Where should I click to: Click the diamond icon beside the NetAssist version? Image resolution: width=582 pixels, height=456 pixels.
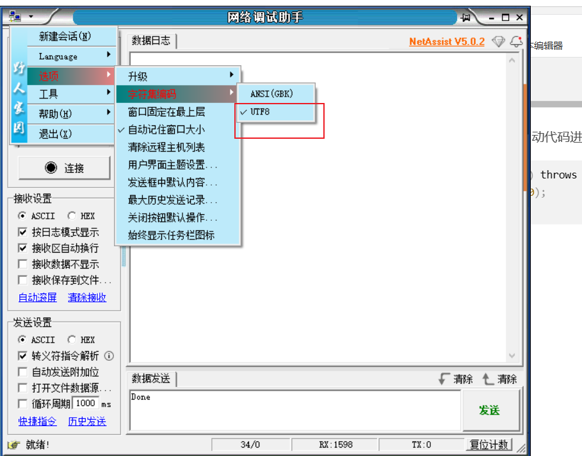click(x=498, y=41)
